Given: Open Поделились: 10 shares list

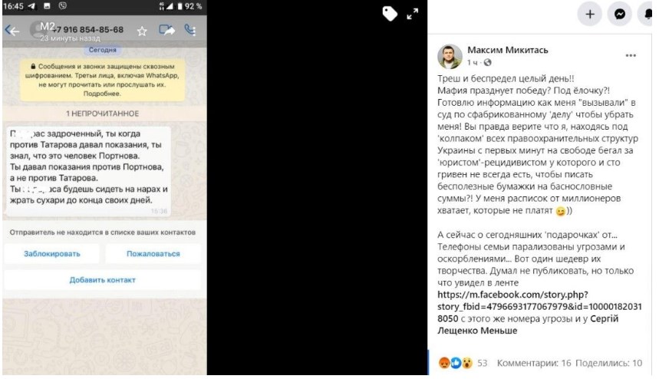Looking at the screenshot, I should click(x=608, y=363).
